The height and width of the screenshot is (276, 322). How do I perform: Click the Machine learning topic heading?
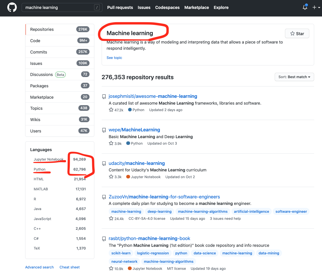coord(130,33)
